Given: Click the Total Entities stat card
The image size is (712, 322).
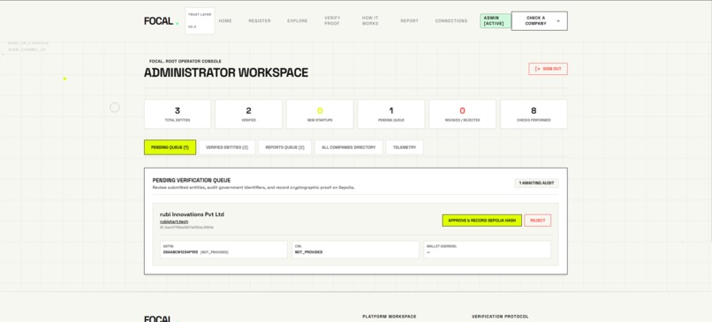Looking at the screenshot, I should pyautogui.click(x=178, y=115).
